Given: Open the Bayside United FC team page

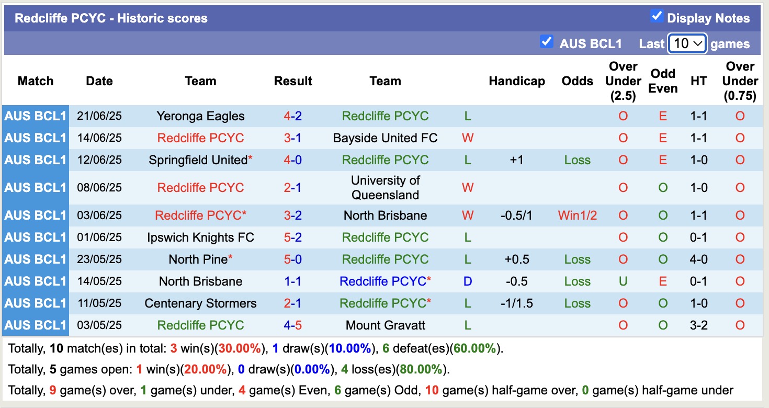Looking at the screenshot, I should (x=385, y=138).
